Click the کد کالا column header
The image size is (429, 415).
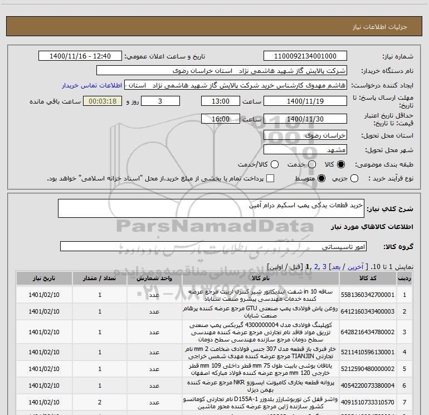pyautogui.click(x=368, y=278)
